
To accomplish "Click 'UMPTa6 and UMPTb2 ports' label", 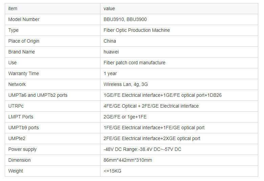I will (38, 95).
